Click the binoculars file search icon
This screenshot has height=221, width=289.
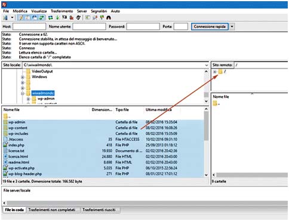click(109, 18)
